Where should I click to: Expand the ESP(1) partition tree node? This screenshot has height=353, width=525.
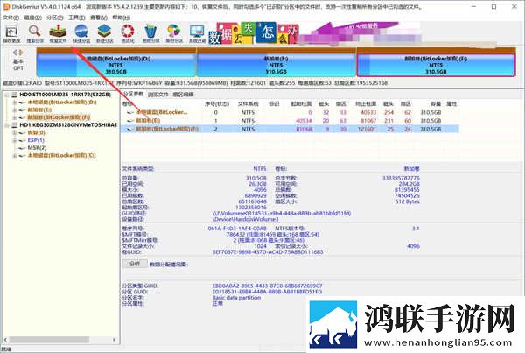coord(14,140)
